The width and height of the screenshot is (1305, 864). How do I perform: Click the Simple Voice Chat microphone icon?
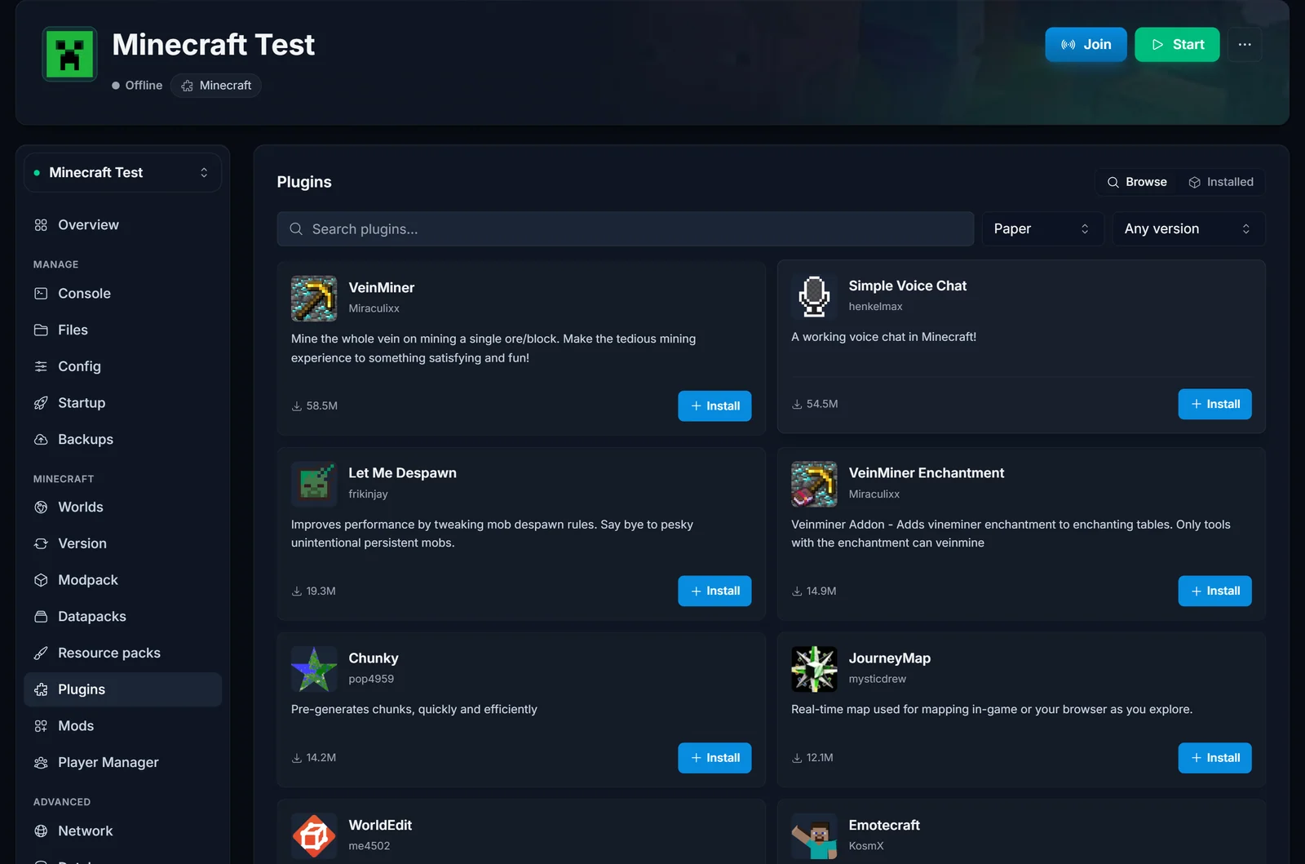(x=814, y=296)
